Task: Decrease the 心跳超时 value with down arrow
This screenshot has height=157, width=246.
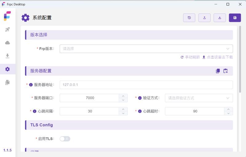Action: click(228, 113)
